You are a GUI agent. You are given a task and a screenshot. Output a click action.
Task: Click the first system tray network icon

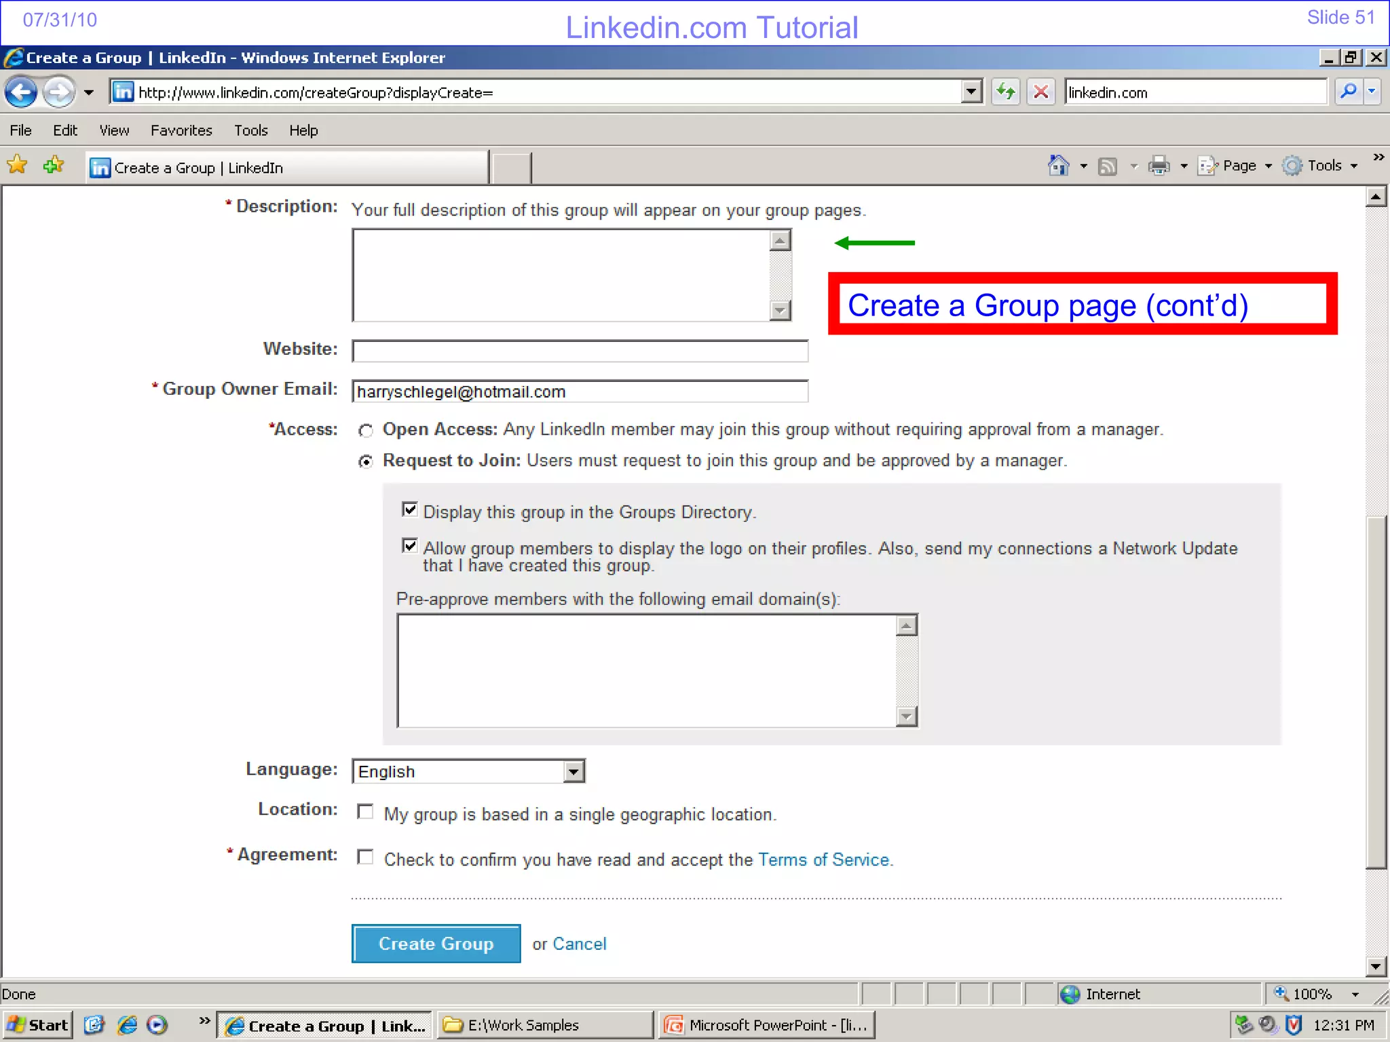[1243, 1024]
